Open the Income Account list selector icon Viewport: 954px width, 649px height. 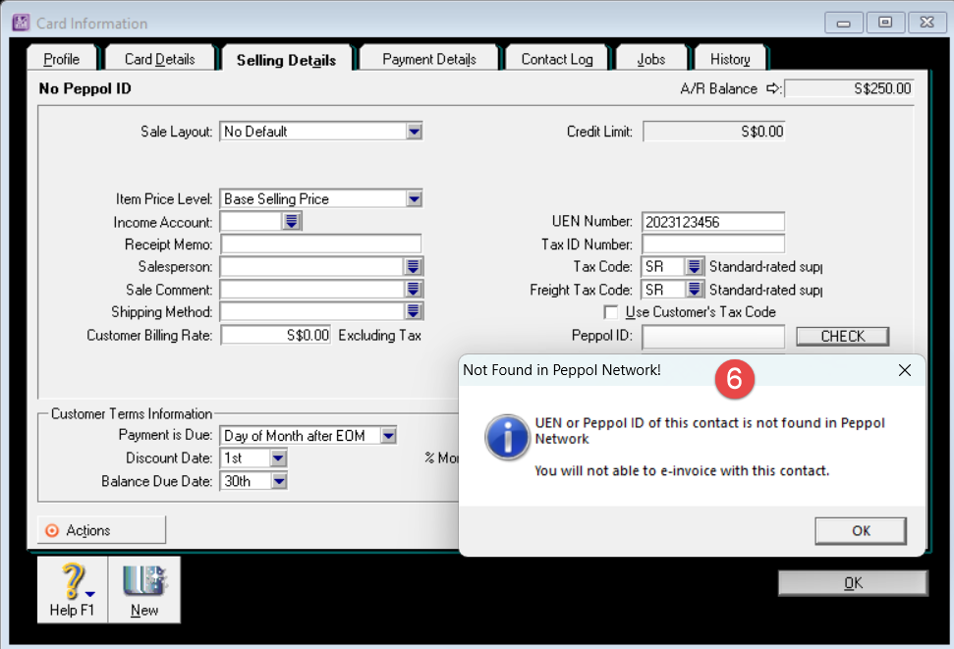tap(292, 222)
